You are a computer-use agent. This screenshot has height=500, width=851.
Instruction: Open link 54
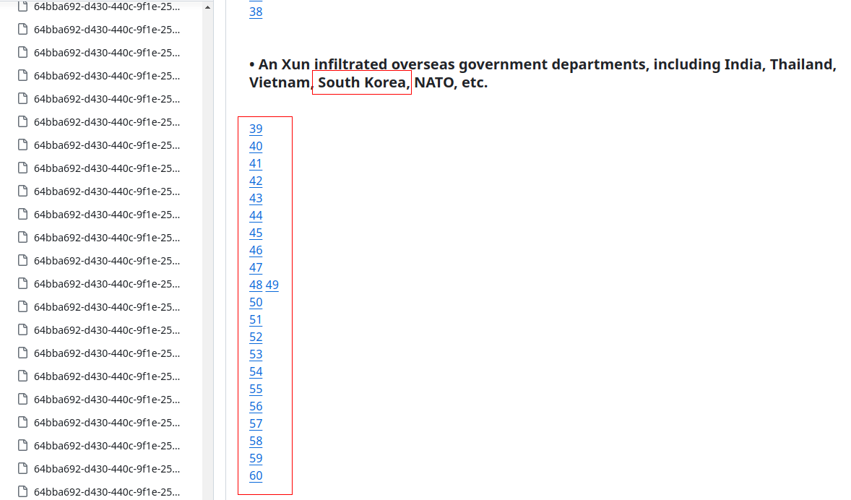[256, 372]
